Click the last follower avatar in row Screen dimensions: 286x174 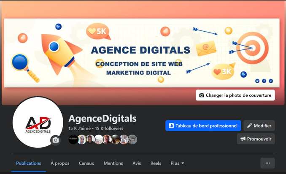[x=132, y=139]
